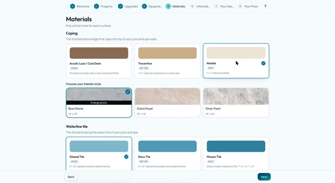This screenshot has height=183, width=335.
Task: Click the Marble title text
Action: pos(211,63)
